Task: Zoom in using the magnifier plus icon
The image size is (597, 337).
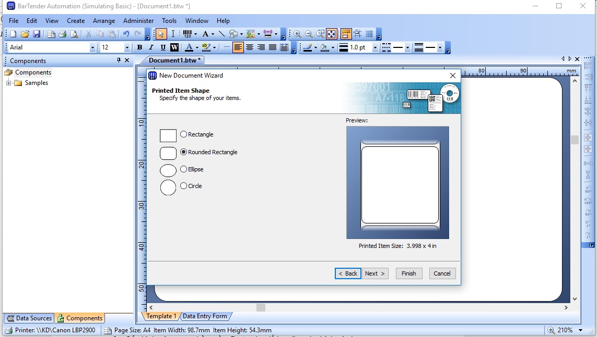Action: (297, 34)
